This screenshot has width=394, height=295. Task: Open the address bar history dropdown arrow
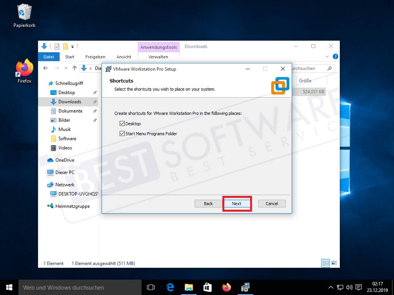coord(66,68)
